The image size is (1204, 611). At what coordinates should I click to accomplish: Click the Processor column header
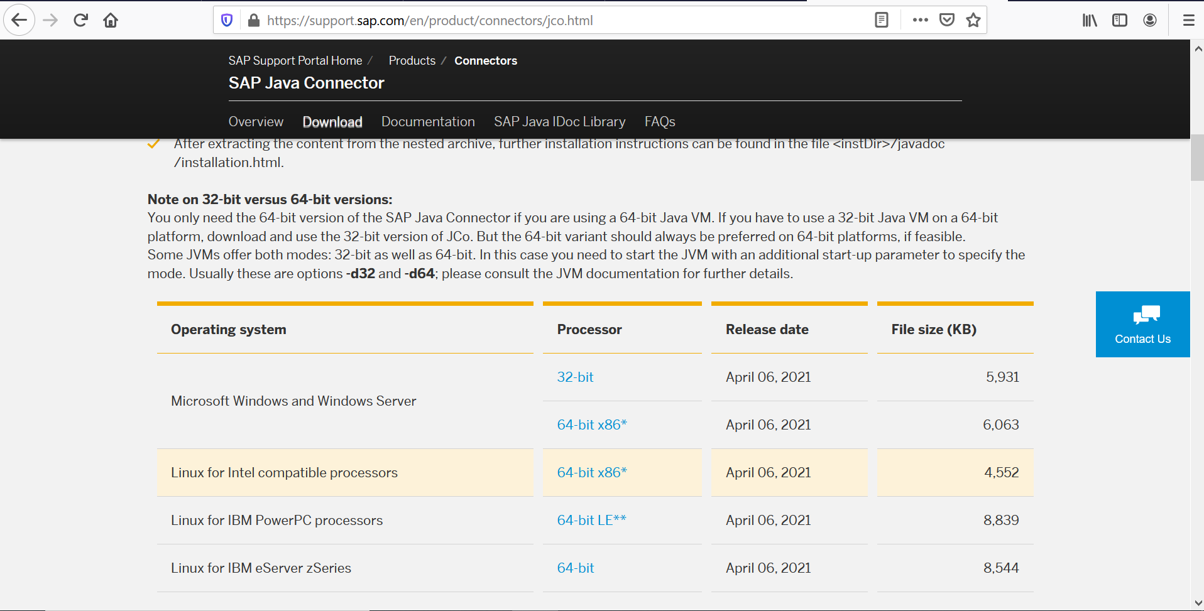(x=589, y=329)
